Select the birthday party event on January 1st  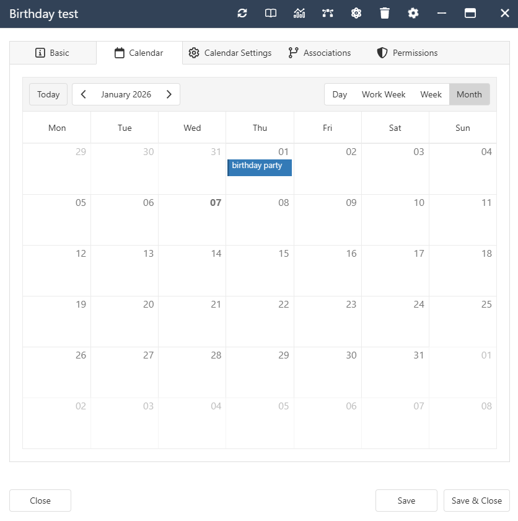[x=259, y=166]
